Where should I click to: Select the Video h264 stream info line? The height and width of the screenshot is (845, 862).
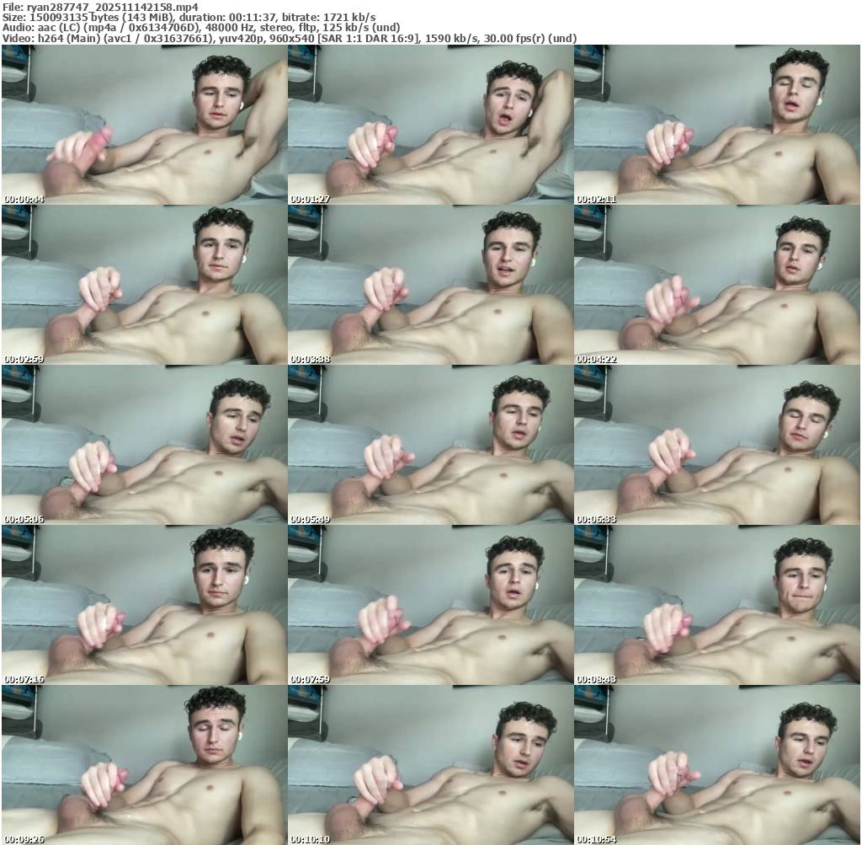click(290, 38)
